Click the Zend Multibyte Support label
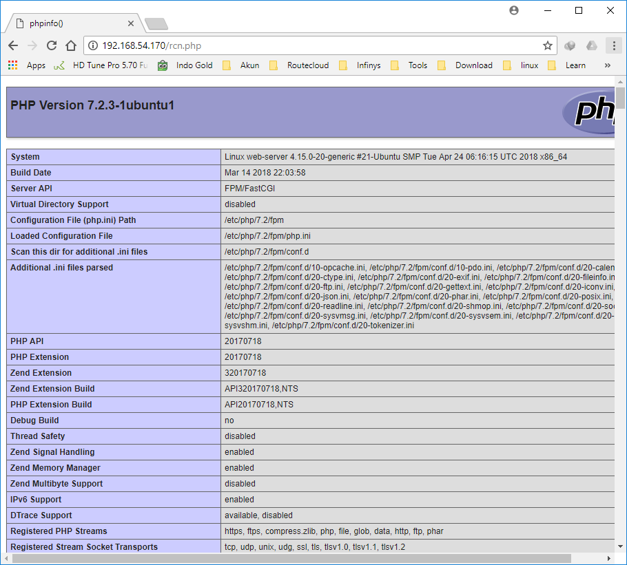The height and width of the screenshot is (565, 627). (56, 484)
